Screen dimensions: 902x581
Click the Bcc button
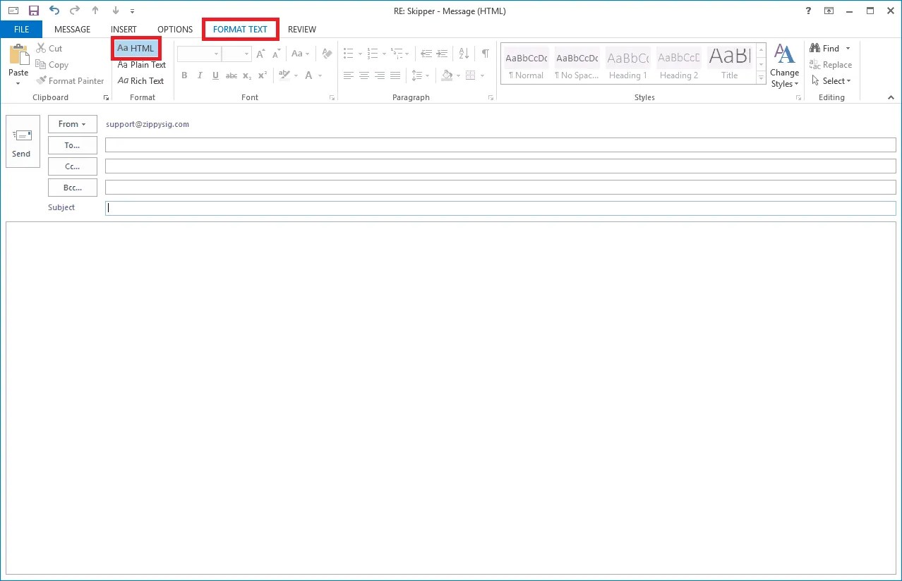point(72,187)
